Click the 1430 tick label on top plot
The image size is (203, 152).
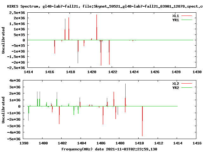point(197,72)
